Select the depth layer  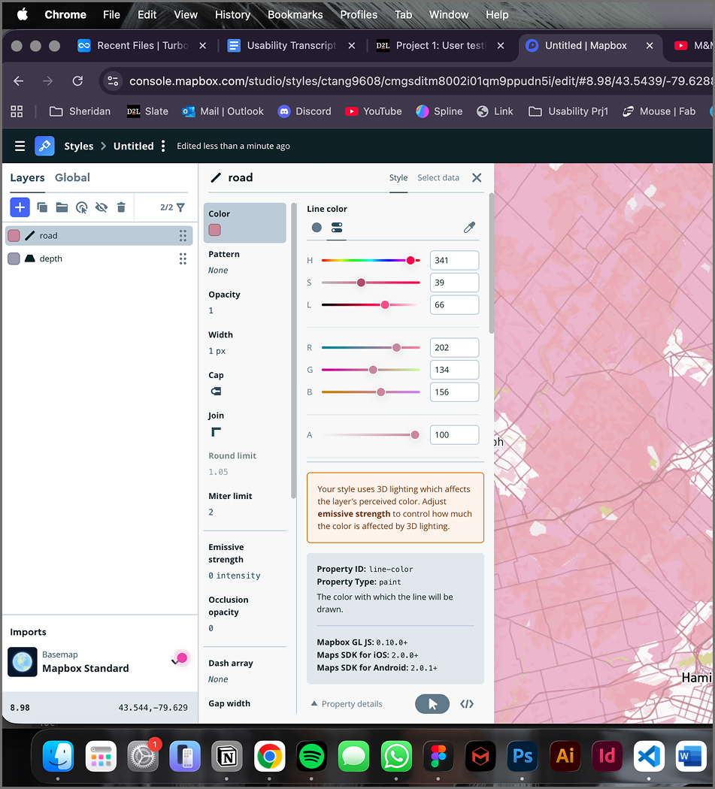[51, 258]
